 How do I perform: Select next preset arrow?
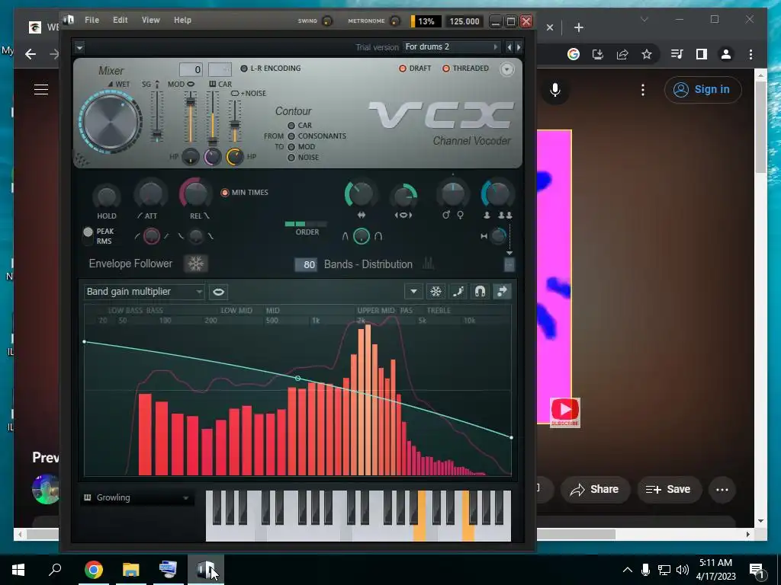[519, 47]
